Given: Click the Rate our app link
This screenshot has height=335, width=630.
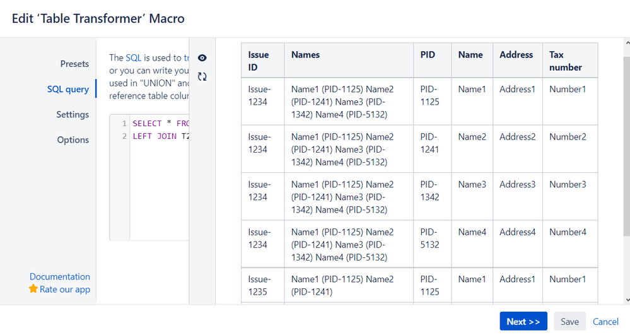Looking at the screenshot, I should [x=65, y=289].
